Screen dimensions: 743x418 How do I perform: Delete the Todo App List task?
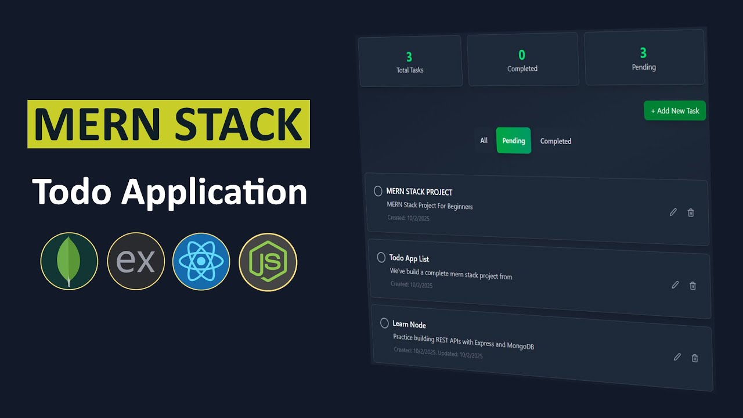(x=692, y=285)
